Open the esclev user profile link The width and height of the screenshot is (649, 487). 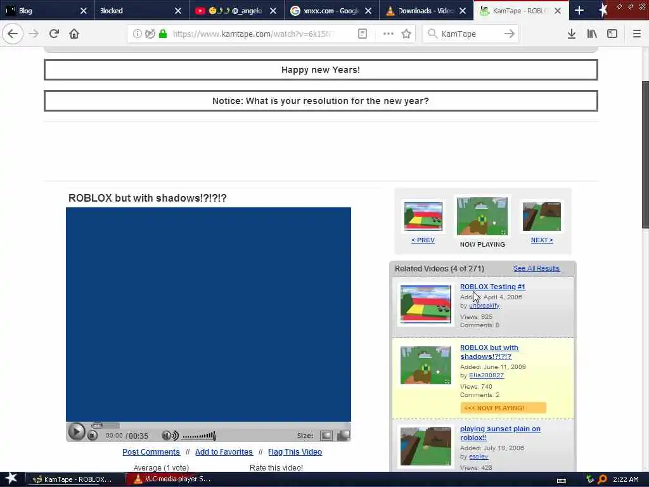479,457
